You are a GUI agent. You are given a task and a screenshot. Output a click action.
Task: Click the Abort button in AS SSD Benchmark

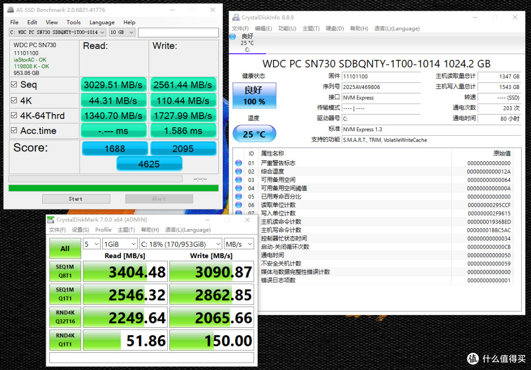[159, 199]
